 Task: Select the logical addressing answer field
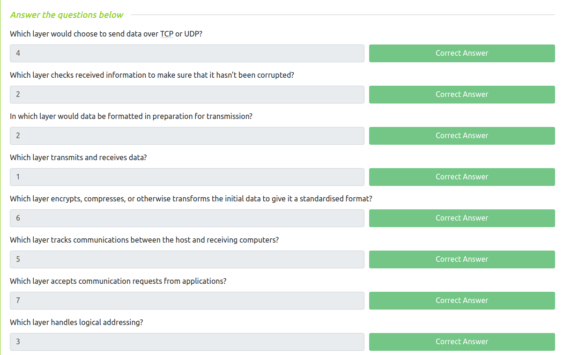tap(187, 342)
